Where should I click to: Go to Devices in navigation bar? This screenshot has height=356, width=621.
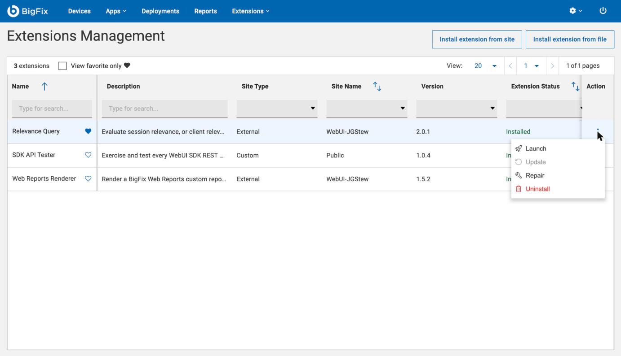(x=79, y=11)
